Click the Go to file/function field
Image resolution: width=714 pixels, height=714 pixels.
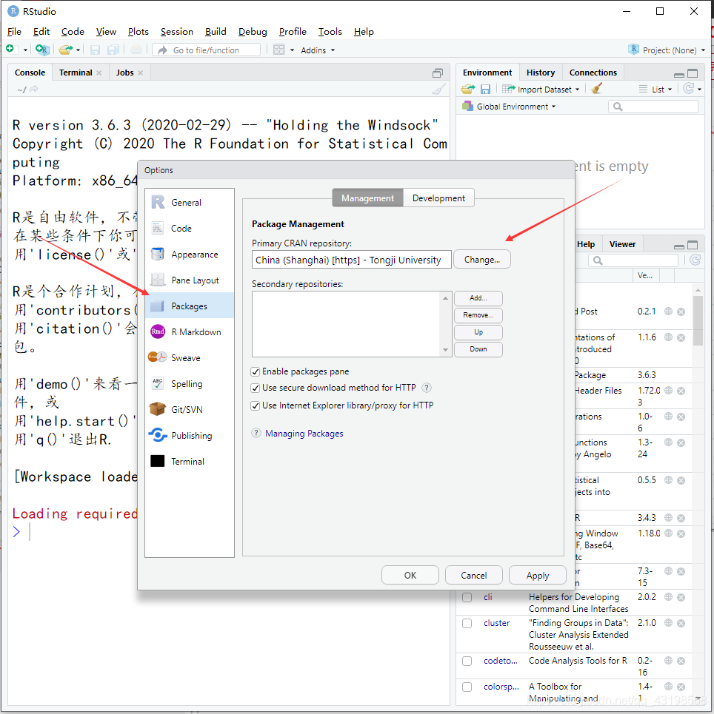coord(206,50)
